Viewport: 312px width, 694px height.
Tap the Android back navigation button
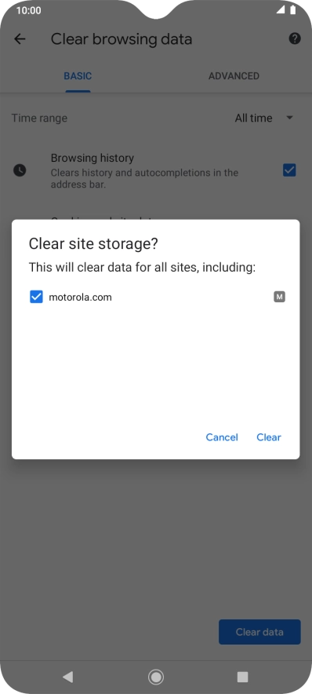pyautogui.click(x=67, y=676)
